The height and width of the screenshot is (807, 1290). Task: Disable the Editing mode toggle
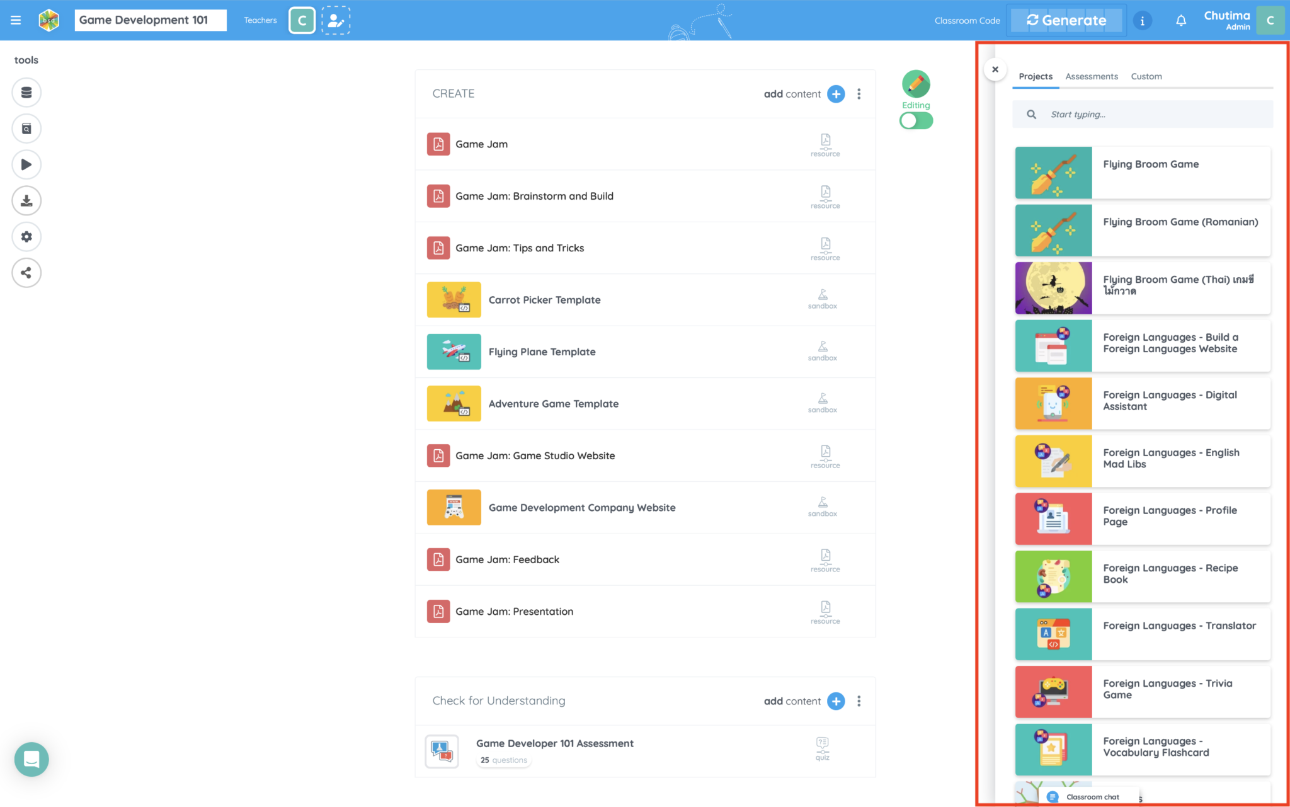pyautogui.click(x=915, y=120)
